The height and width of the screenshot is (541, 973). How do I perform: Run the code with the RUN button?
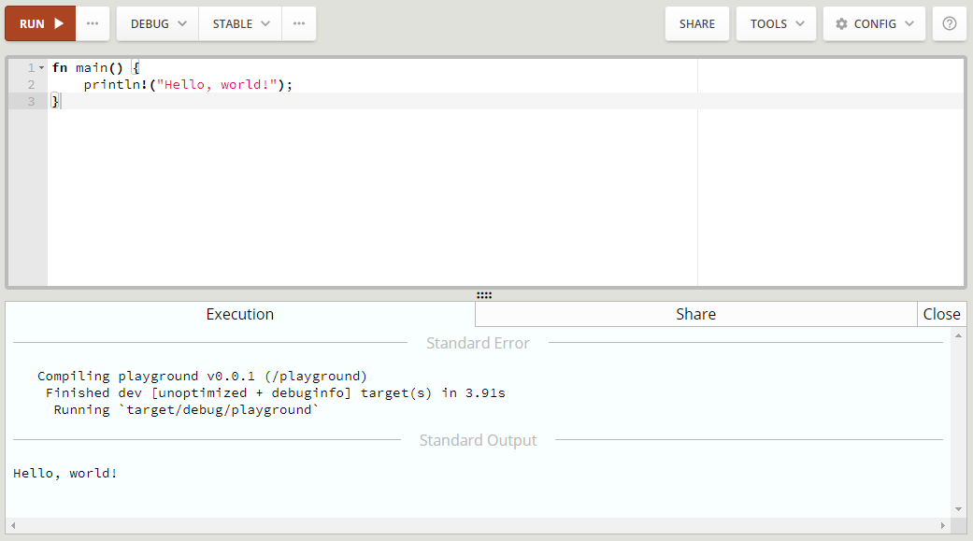point(40,23)
